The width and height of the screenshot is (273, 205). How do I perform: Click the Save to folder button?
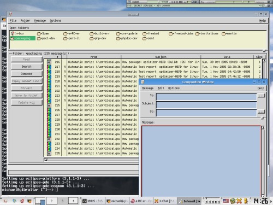27,95
